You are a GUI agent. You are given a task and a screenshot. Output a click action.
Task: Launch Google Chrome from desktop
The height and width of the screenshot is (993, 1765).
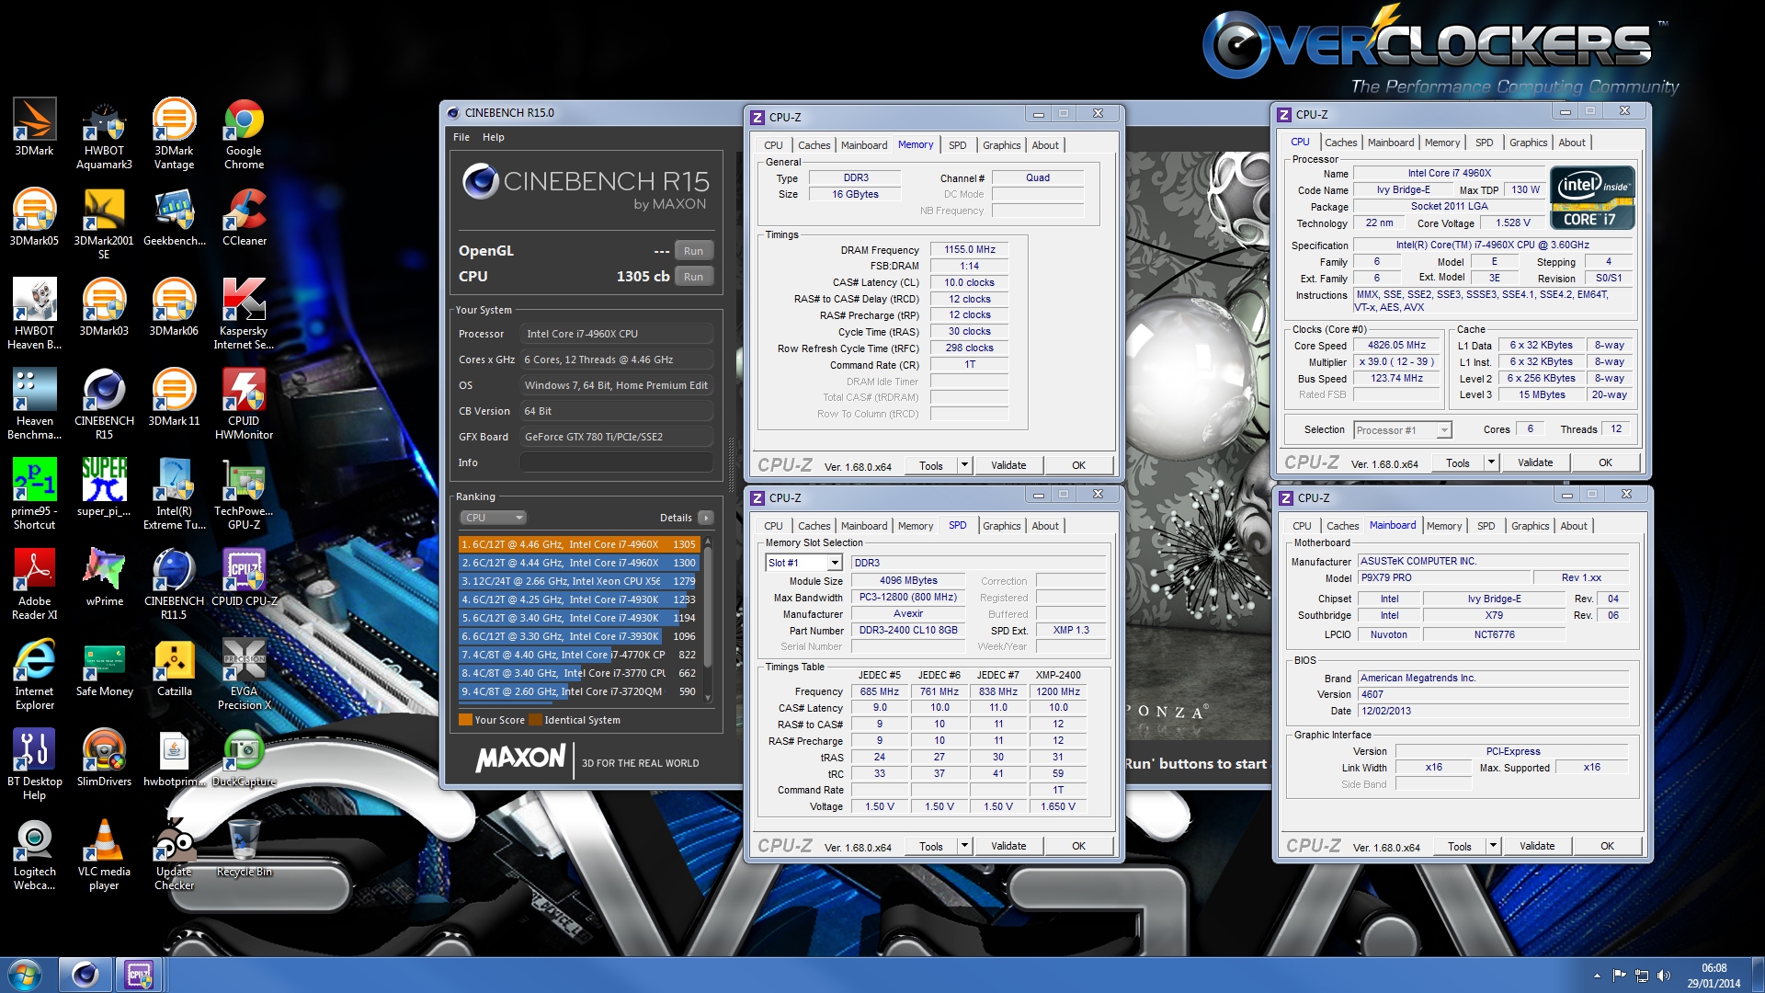point(244,134)
